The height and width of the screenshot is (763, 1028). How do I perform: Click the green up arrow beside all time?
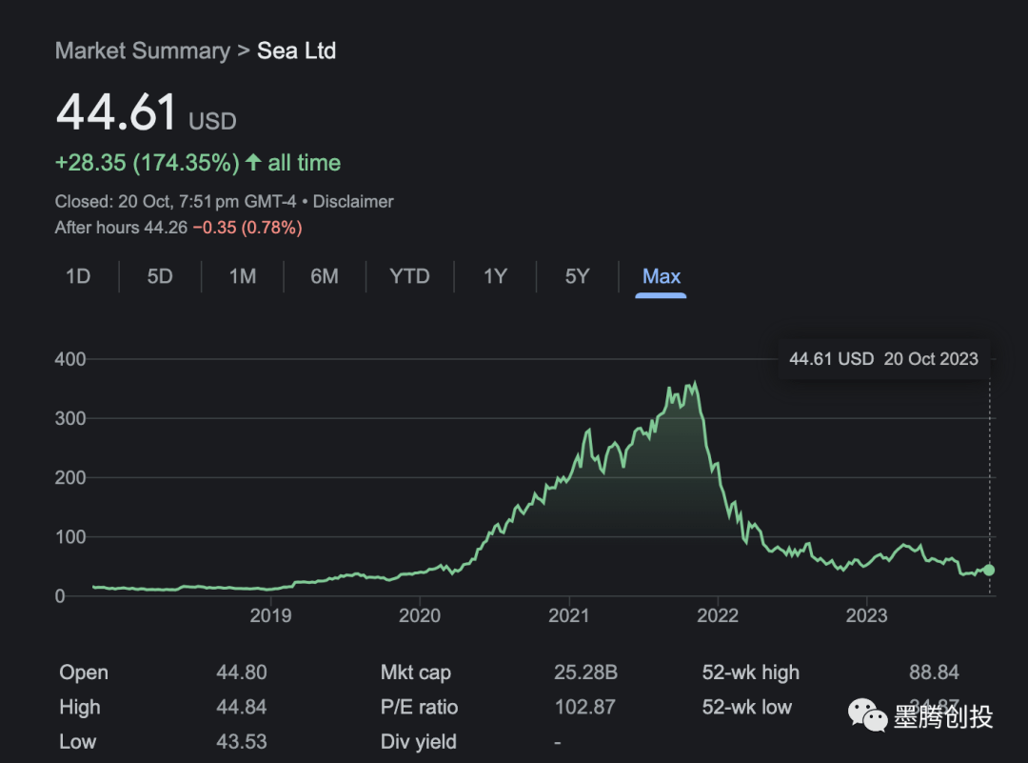[253, 163]
